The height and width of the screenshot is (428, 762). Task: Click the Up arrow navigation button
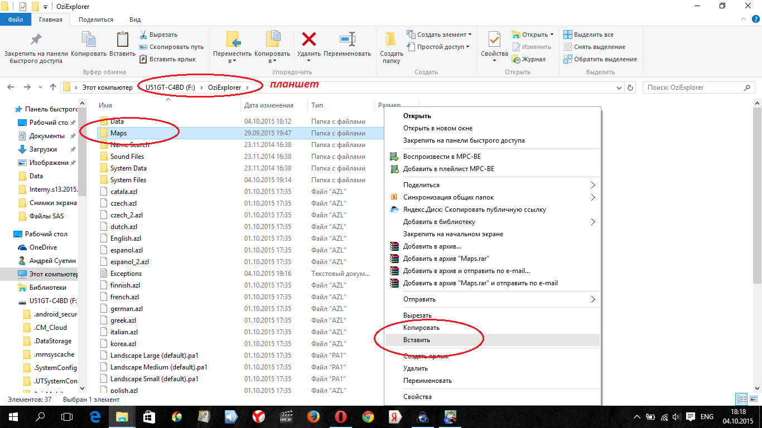click(53, 87)
